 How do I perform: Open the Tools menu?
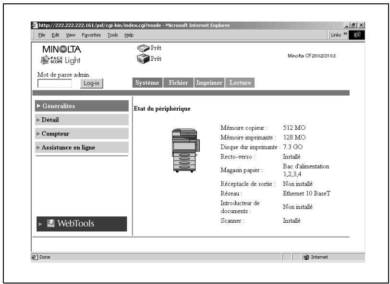[x=113, y=35]
